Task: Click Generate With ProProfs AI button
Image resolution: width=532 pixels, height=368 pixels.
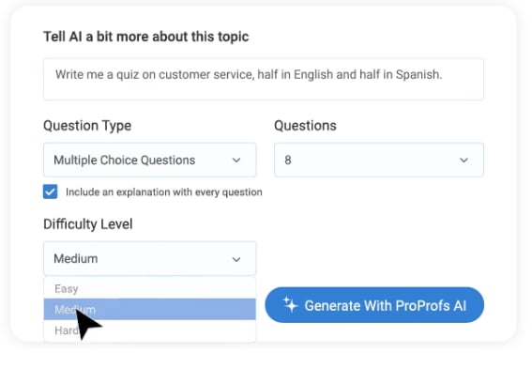Action: pyautogui.click(x=374, y=305)
